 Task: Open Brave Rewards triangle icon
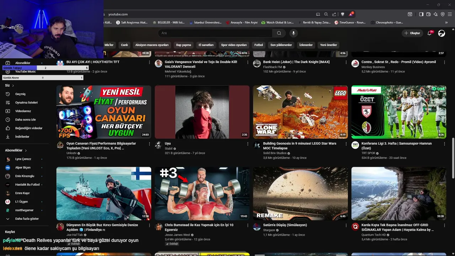[x=351, y=14]
